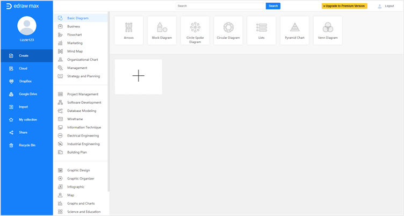Open the Arrows diagram template
This screenshot has width=404, height=216.
coord(128,31)
